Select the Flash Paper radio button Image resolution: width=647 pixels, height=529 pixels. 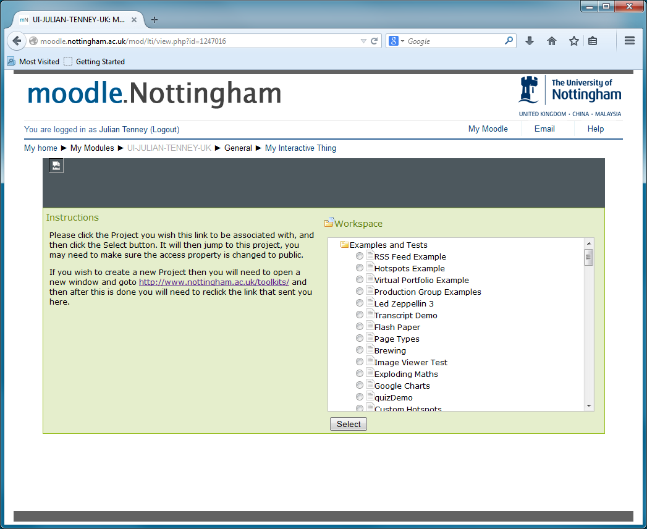[x=360, y=326]
